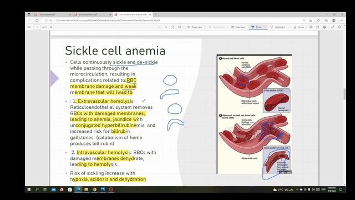The height and width of the screenshot is (200, 355).
Task: Open the taskbar clock and date
Action: coord(332,189)
